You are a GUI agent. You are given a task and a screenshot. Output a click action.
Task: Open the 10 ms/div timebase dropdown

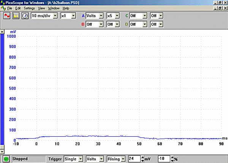[x=55, y=16]
